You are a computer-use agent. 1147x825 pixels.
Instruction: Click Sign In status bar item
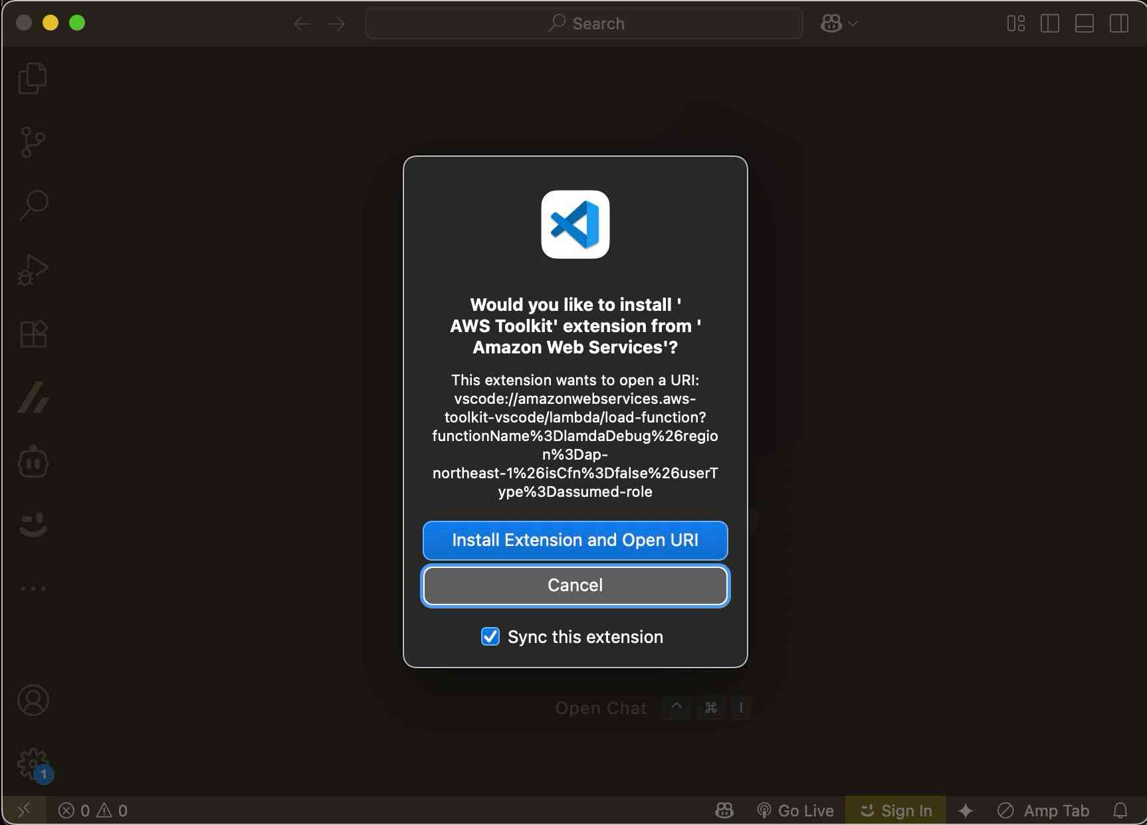tap(896, 810)
